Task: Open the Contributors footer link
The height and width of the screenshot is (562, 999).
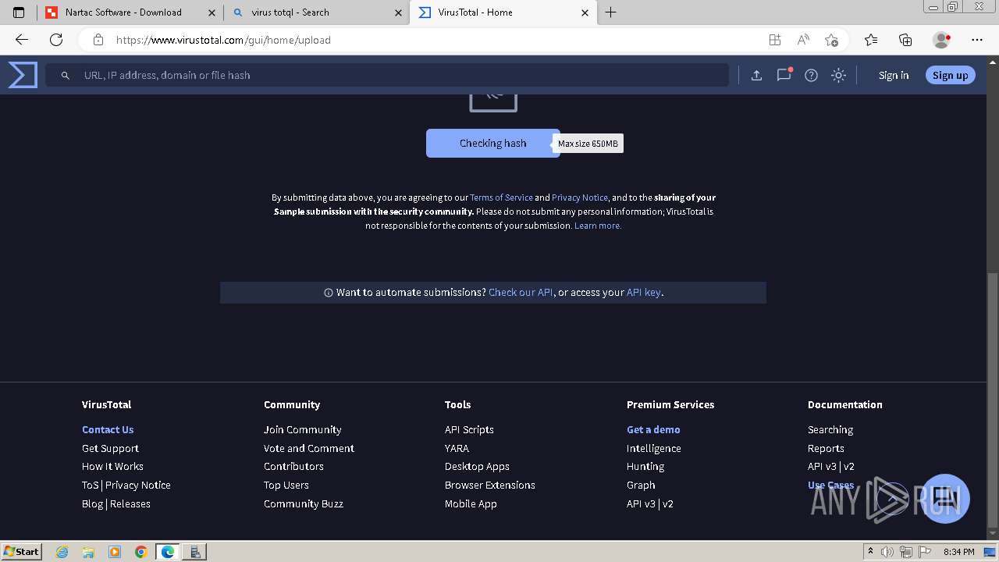Action: click(x=293, y=467)
